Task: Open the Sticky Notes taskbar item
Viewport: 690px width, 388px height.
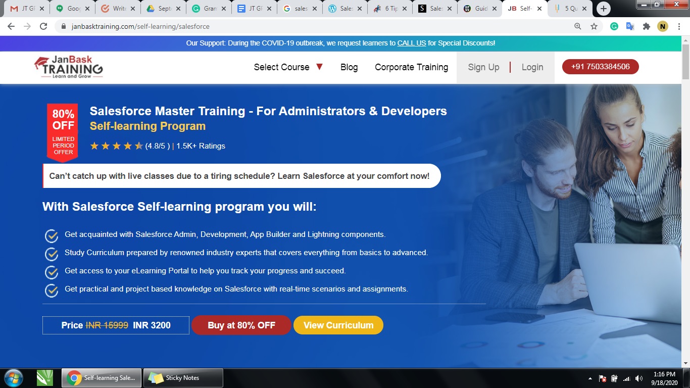Action: [183, 378]
